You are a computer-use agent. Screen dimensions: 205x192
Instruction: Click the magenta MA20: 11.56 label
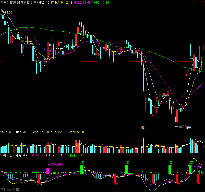click(x=82, y=3)
